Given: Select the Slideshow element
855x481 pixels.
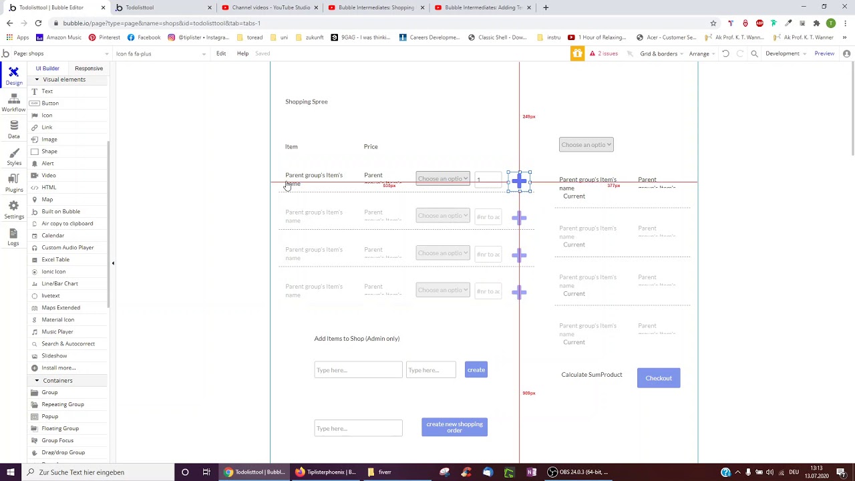Looking at the screenshot, I should click(x=54, y=356).
